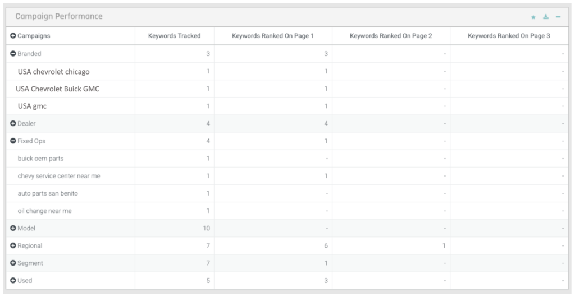Click the Segment group label

point(30,263)
